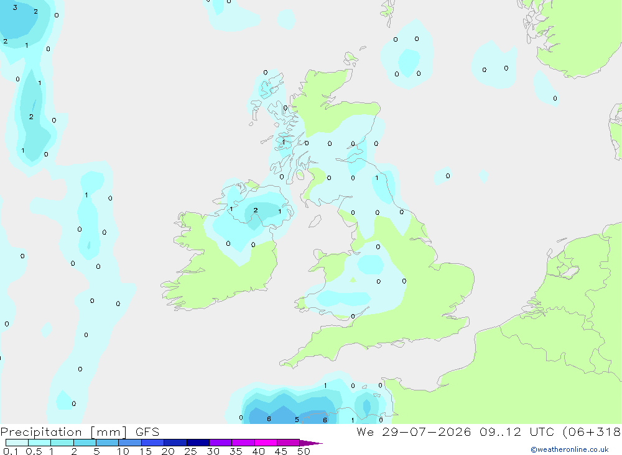The image size is (622, 455).
Task: Click legend scale label '20'
Action: (x=168, y=451)
